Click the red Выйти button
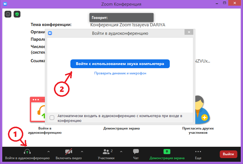This screenshot has width=243, height=164. pos(228,154)
